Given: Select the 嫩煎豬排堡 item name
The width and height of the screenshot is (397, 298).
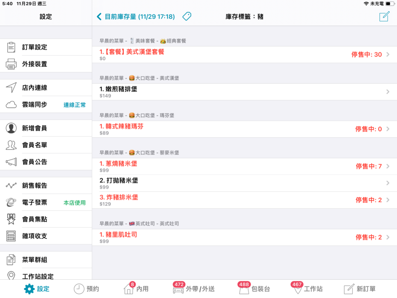Looking at the screenshot, I should pyautogui.click(x=118, y=89).
